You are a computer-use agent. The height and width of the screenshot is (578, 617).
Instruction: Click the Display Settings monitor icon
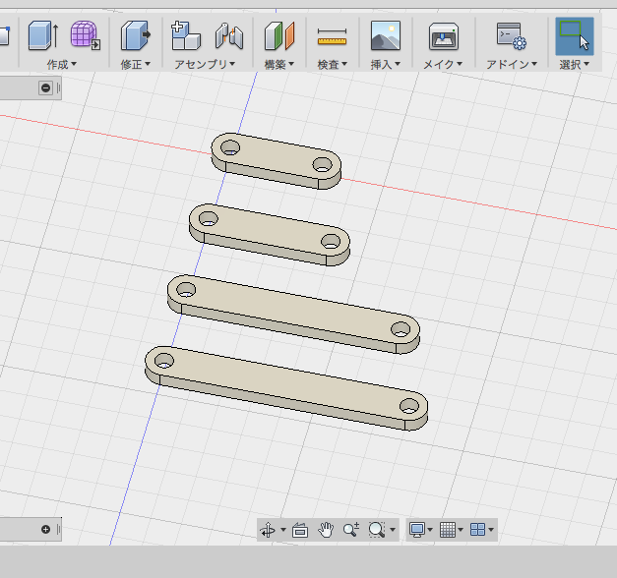coord(417,530)
